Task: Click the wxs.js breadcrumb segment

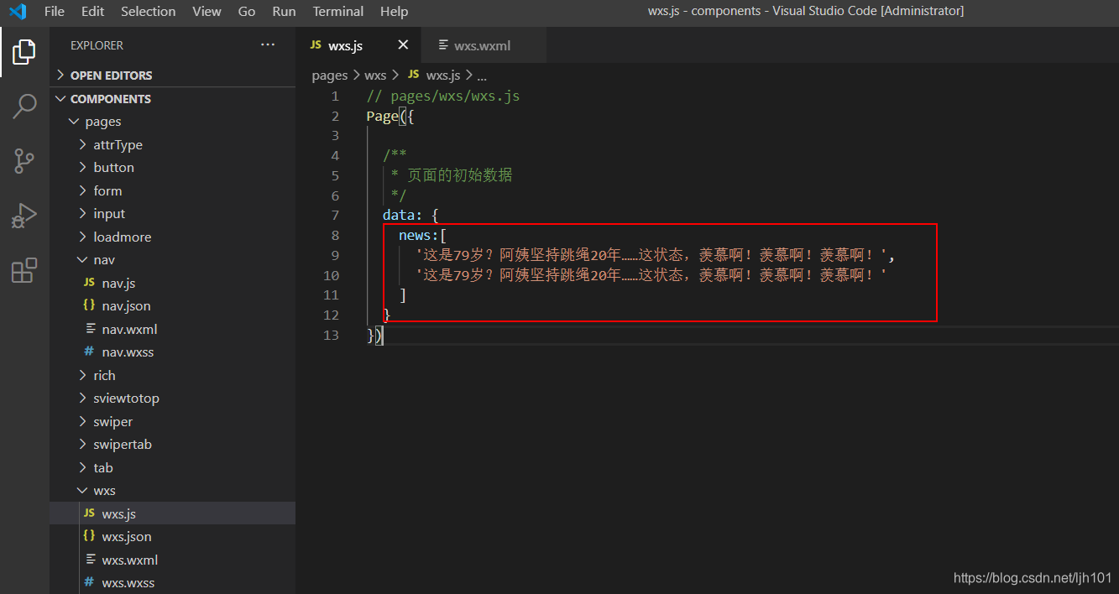Action: coord(444,76)
